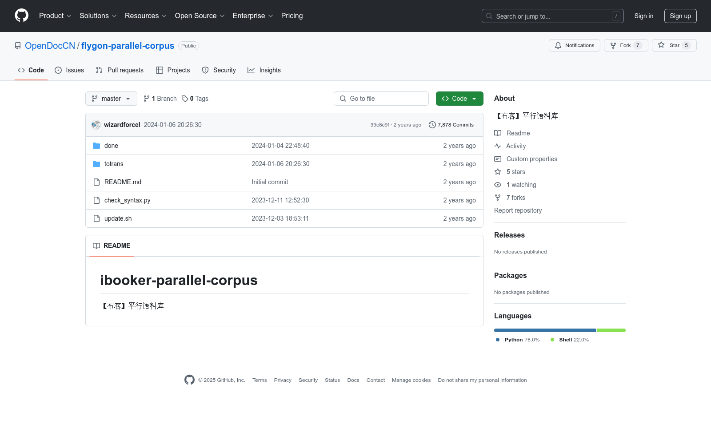
Task: Click the Activity pulse icon
Action: tap(498, 146)
